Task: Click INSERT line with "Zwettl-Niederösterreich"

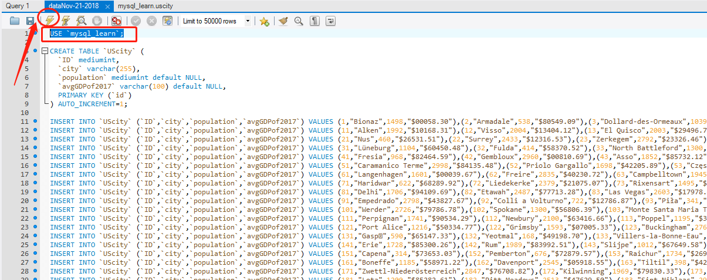Action: pyautogui.click(x=378, y=271)
